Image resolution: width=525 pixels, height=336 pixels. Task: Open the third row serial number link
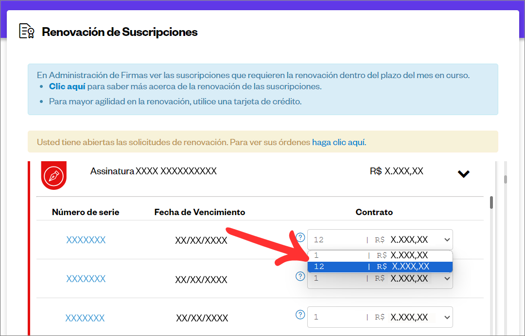point(85,318)
